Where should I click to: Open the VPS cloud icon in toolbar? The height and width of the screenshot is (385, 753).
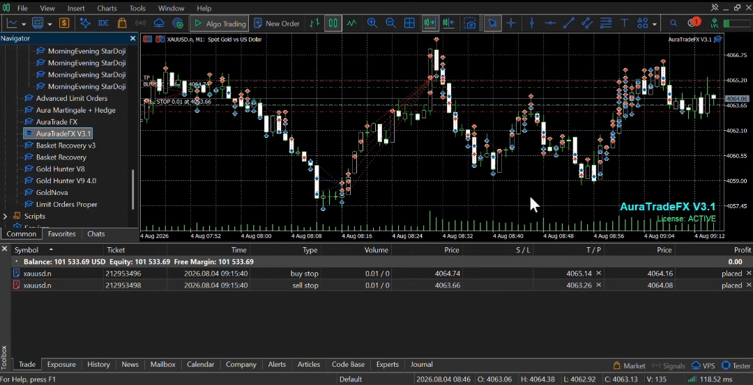point(159,23)
